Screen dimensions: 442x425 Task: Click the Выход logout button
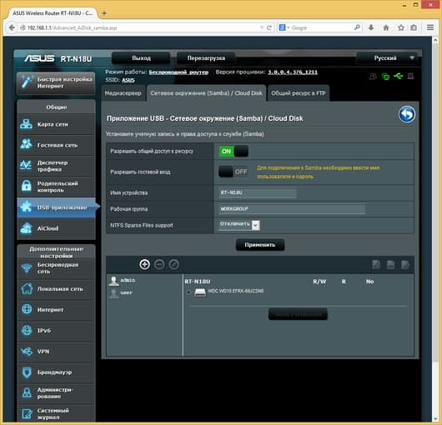click(x=141, y=58)
